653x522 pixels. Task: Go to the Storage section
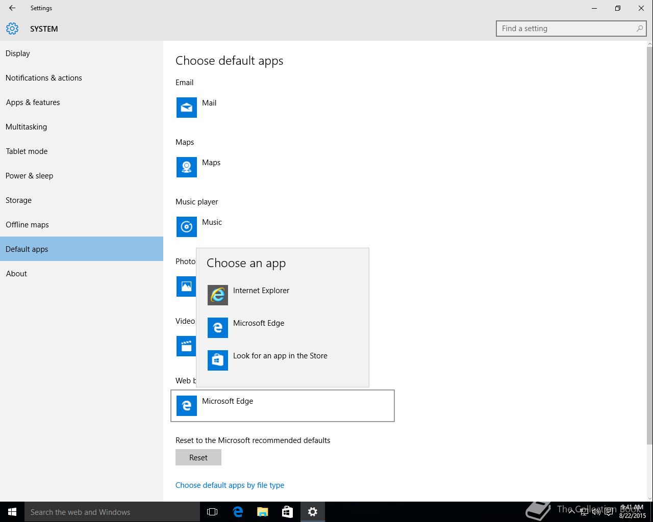(82, 200)
